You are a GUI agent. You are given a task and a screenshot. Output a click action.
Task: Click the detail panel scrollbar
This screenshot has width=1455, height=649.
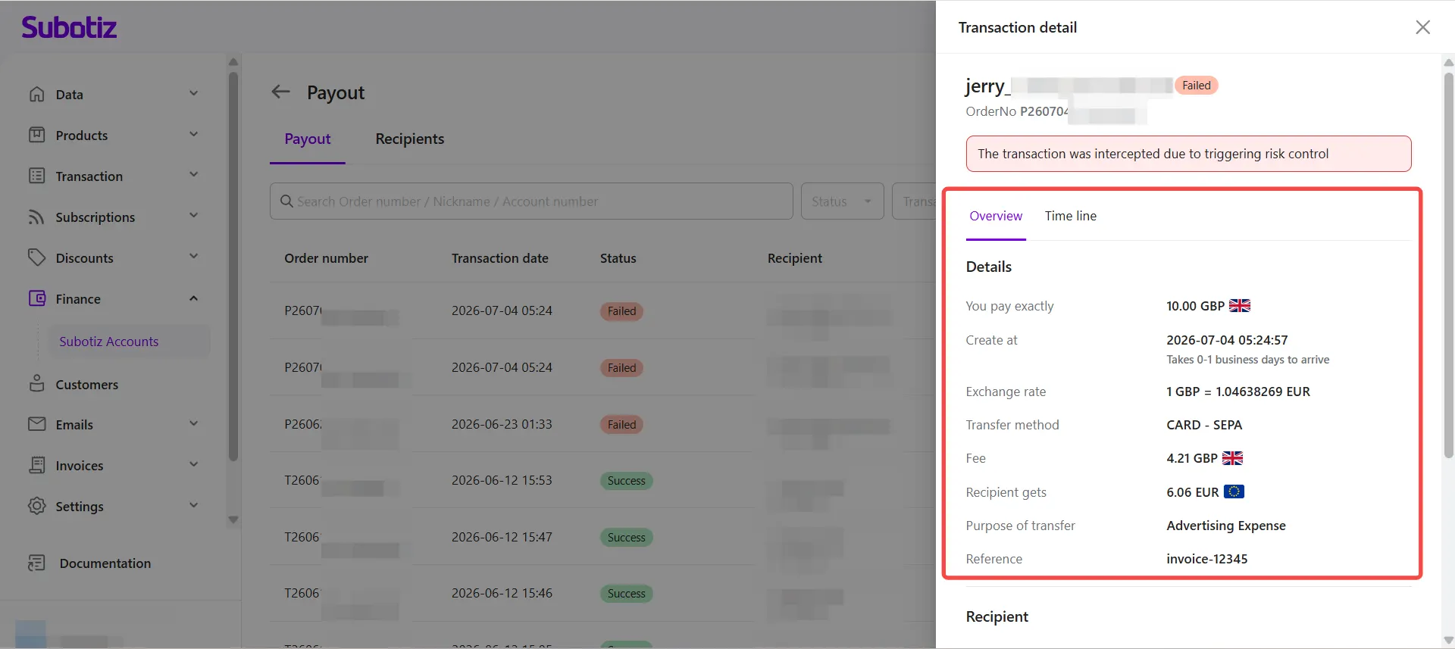coord(1449,265)
